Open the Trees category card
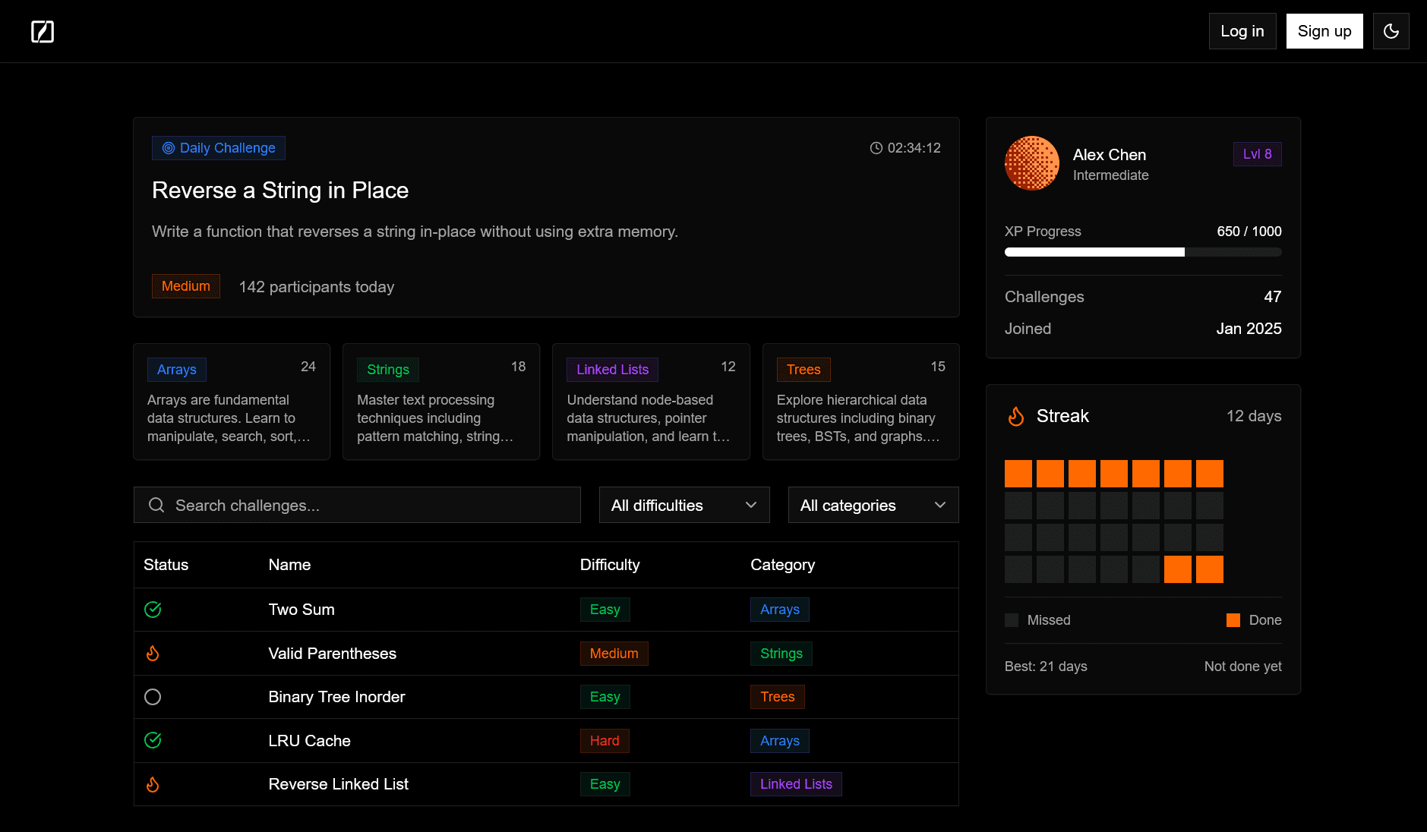This screenshot has width=1427, height=832. 860,402
